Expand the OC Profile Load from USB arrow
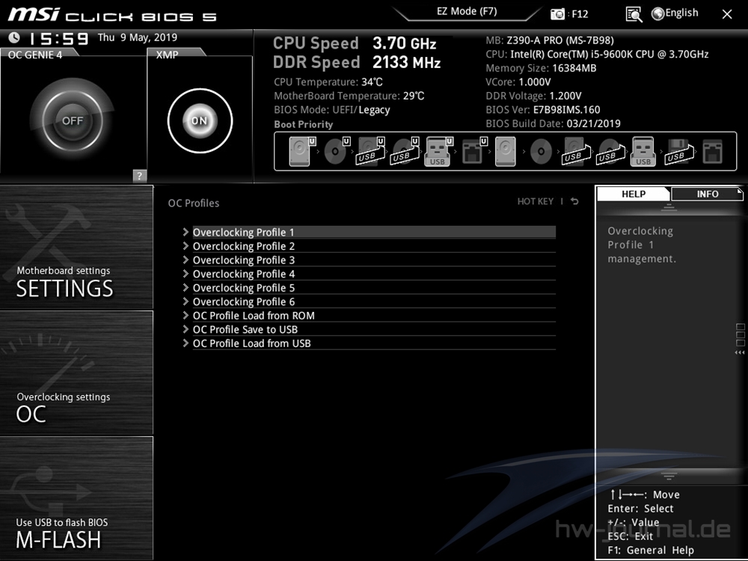Viewport: 748px width, 561px height. point(186,343)
